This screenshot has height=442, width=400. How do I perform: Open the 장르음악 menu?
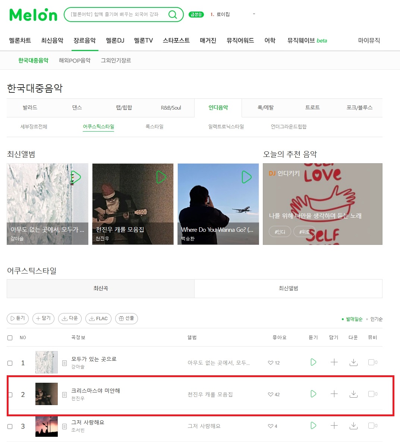(x=85, y=41)
